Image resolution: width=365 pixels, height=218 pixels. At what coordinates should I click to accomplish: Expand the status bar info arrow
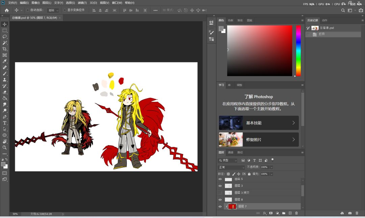[x=63, y=214]
